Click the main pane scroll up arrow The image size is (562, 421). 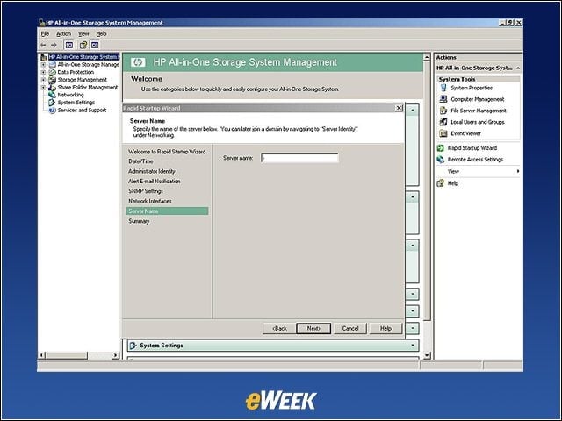click(x=427, y=57)
